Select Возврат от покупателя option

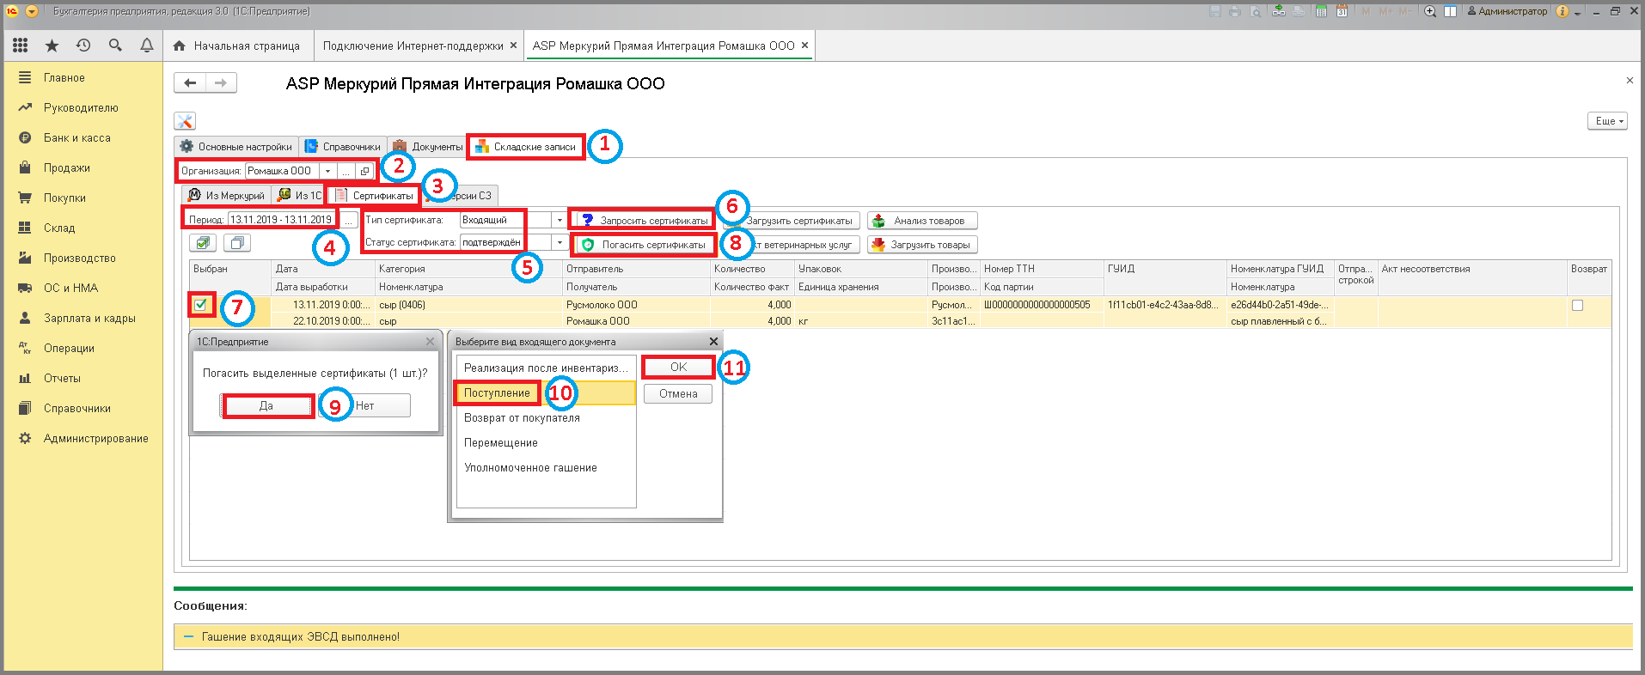(546, 417)
